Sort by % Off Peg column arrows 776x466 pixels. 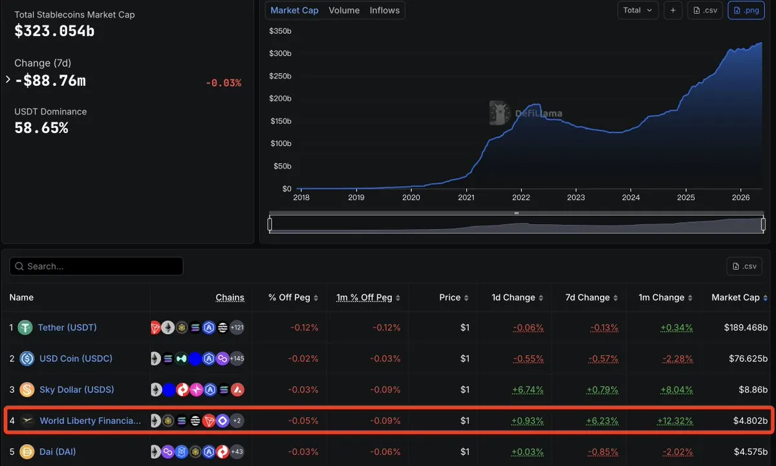(316, 298)
